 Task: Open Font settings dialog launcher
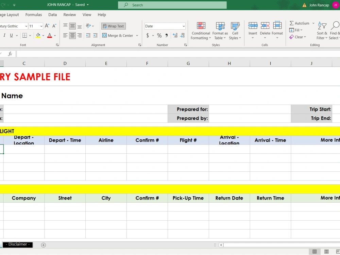pos(57,45)
